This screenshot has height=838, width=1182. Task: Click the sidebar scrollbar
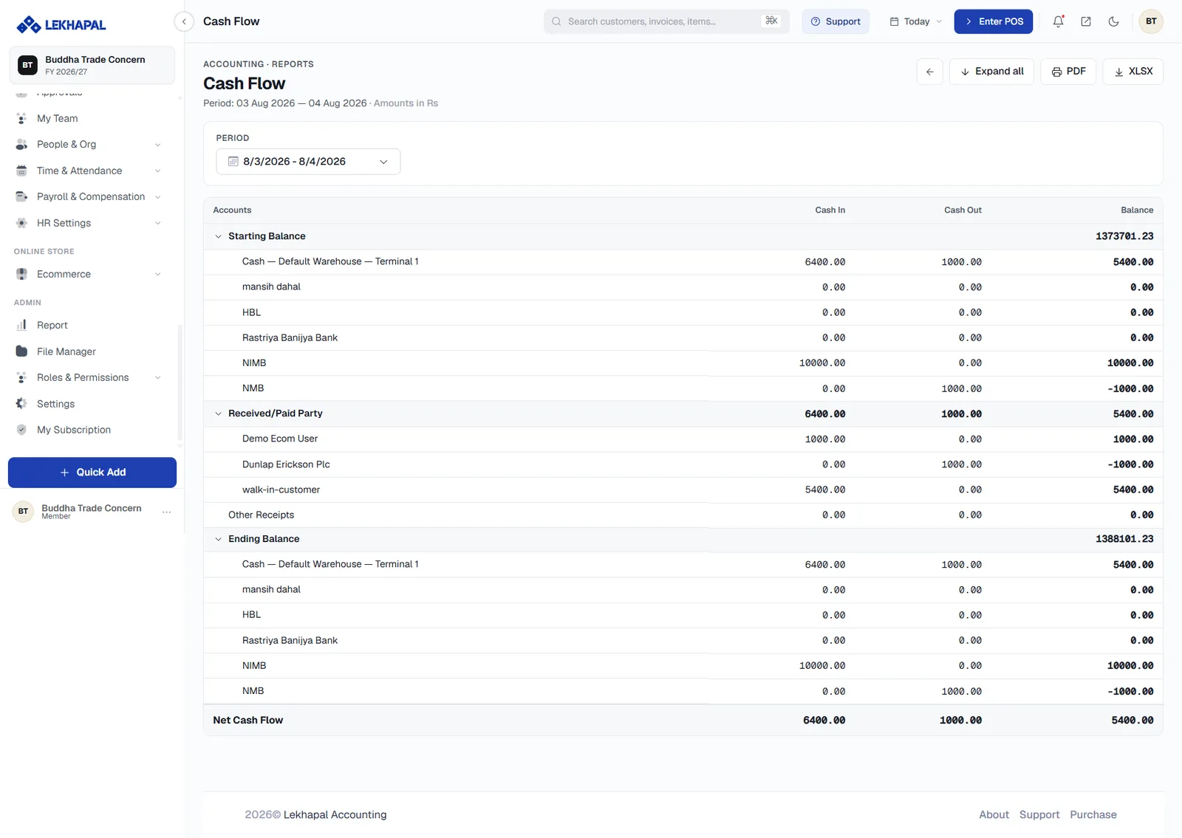(180, 384)
